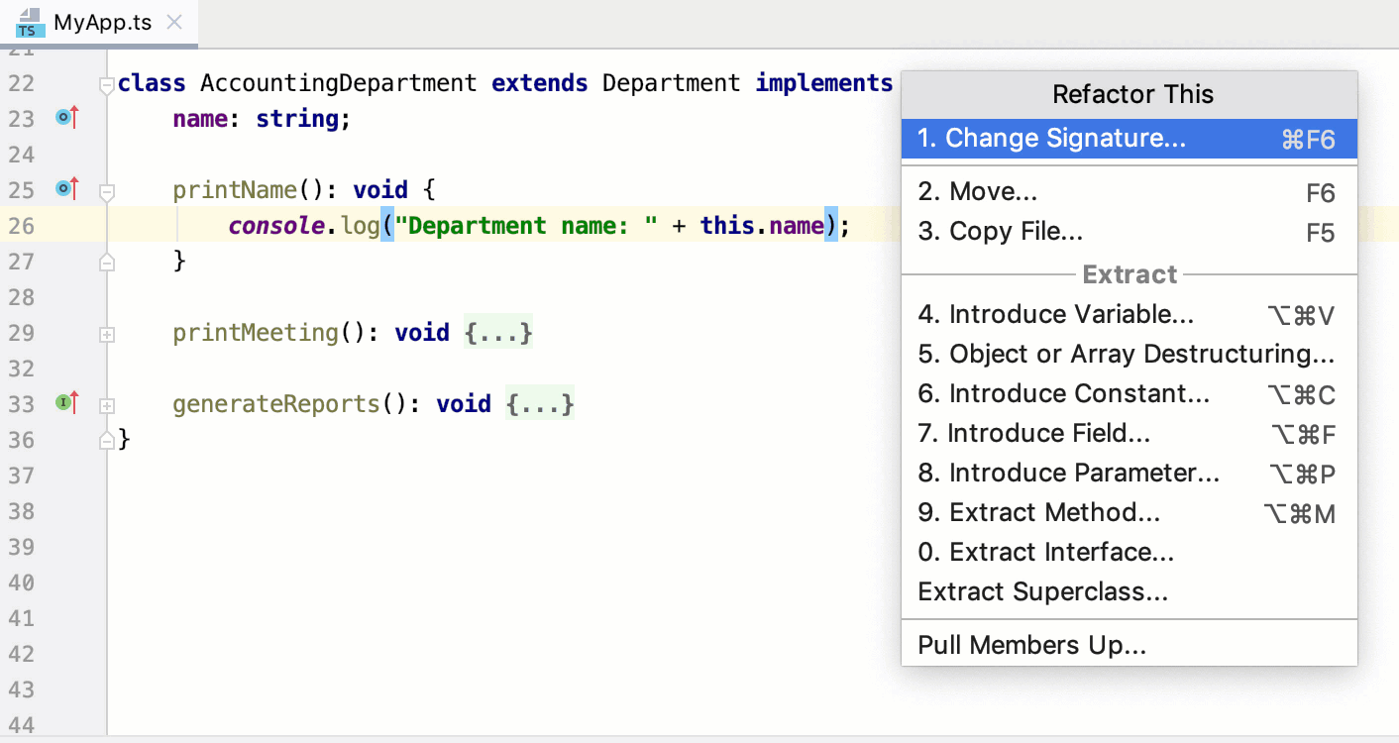Image resolution: width=1399 pixels, height=743 pixels.
Task: Click the override gutter icon beside printName
Action: click(66, 187)
